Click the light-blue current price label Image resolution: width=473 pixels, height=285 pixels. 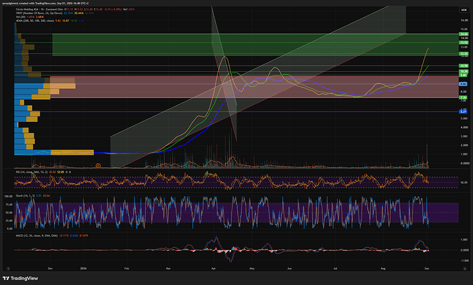pyautogui.click(x=463, y=84)
